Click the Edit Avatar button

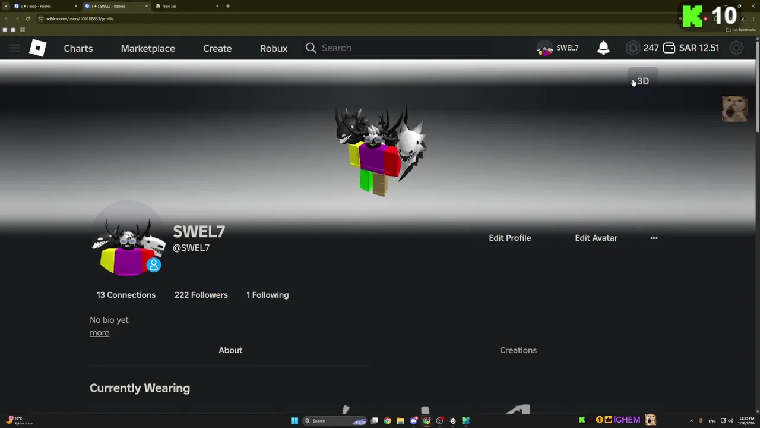point(596,238)
